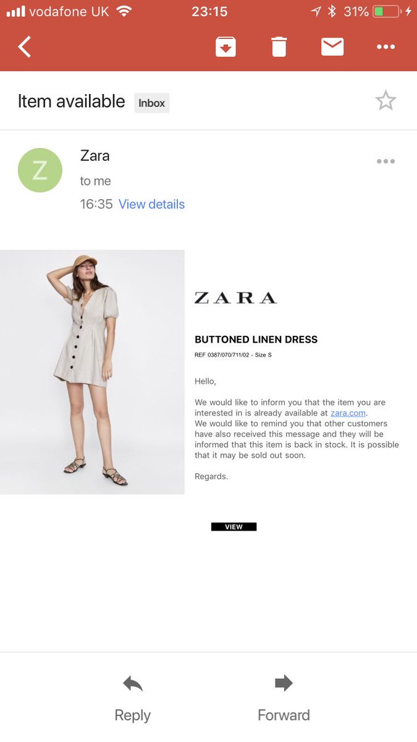Open top bar more options menu
Screen dimensions: 417x742
tap(385, 47)
